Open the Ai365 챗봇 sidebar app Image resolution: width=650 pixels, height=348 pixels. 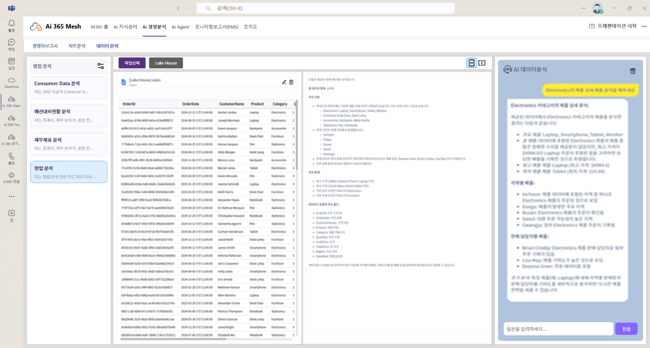[x=11, y=177]
